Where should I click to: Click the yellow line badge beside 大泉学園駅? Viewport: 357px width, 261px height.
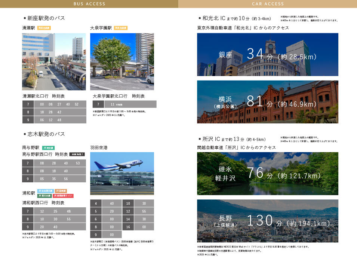click(121, 28)
